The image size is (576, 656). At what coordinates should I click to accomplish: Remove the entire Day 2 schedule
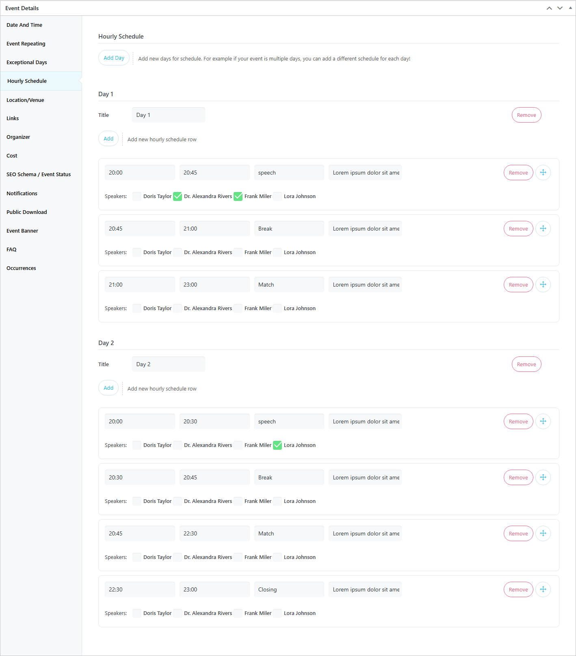pos(526,364)
